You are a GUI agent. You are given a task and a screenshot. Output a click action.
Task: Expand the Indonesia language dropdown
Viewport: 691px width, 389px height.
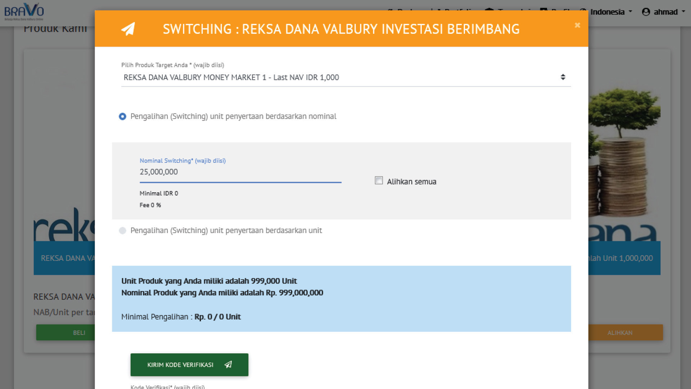[x=611, y=12]
